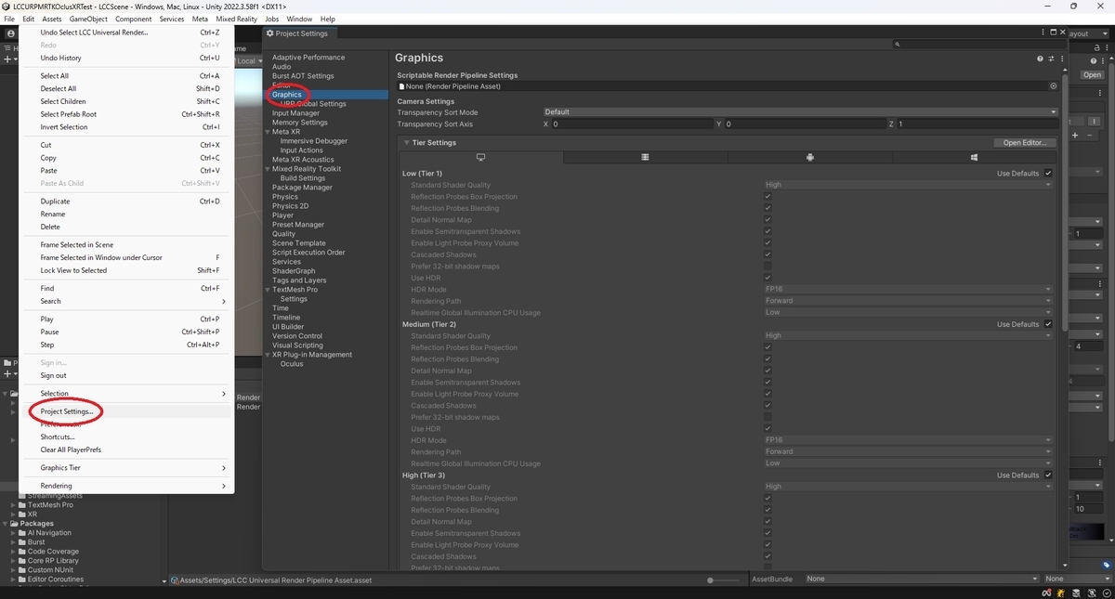Select the dedicated server platform tier tab

(645, 158)
